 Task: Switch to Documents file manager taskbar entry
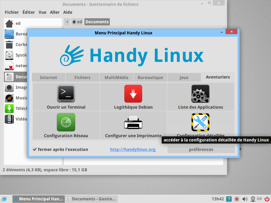click(91, 199)
